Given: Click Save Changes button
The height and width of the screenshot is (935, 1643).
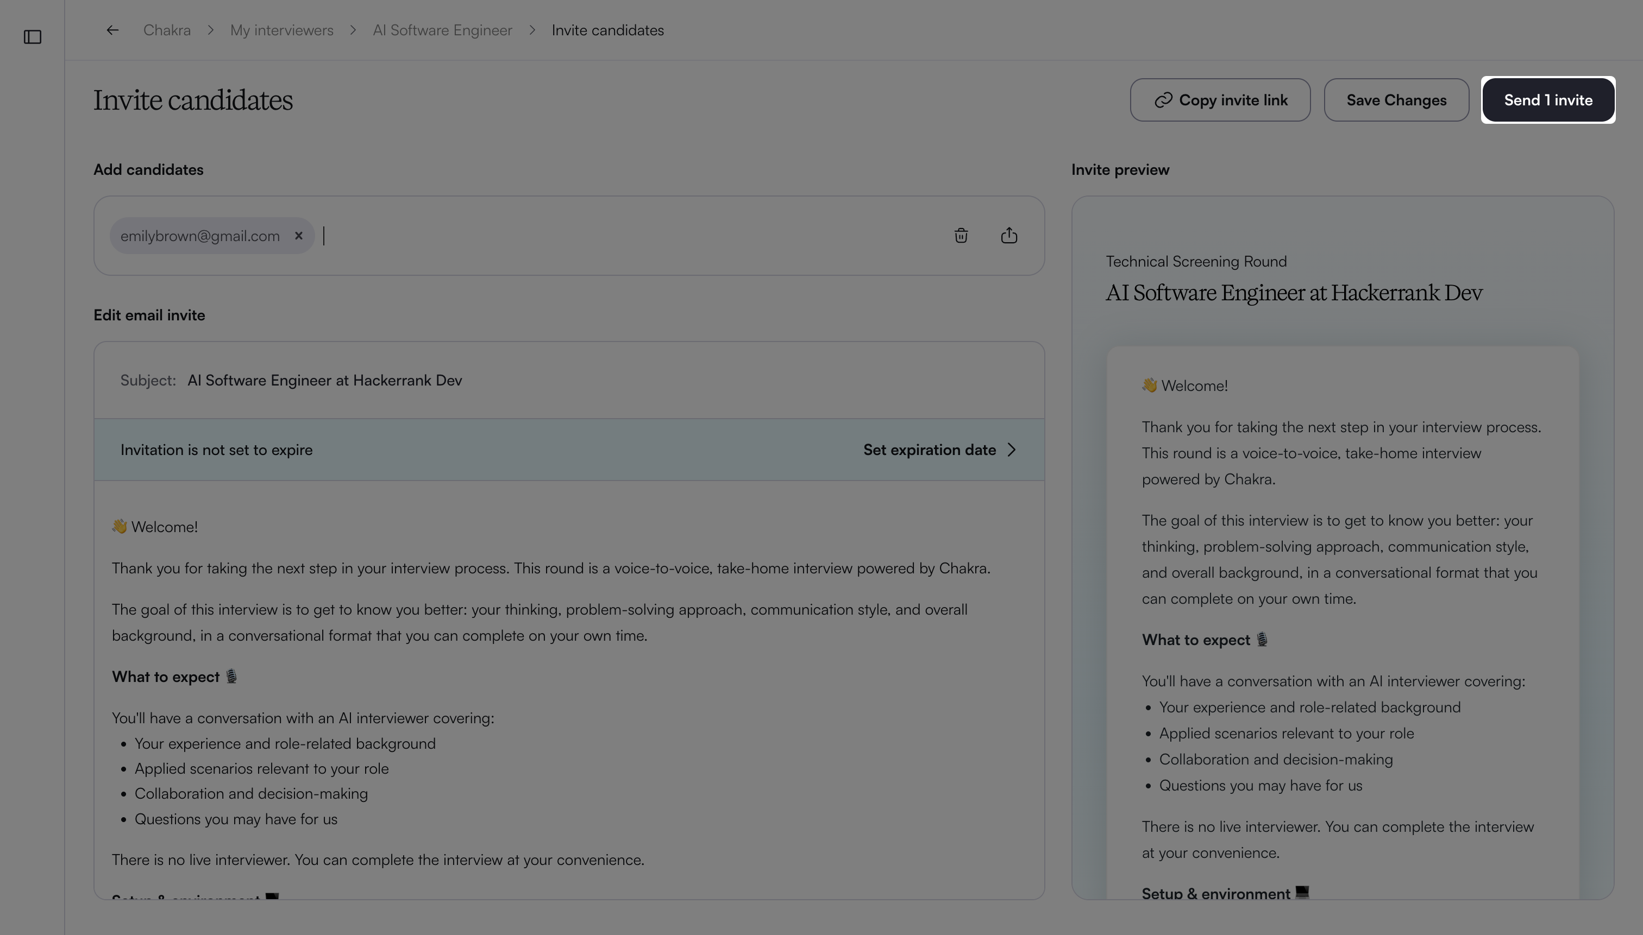Looking at the screenshot, I should [1396, 100].
